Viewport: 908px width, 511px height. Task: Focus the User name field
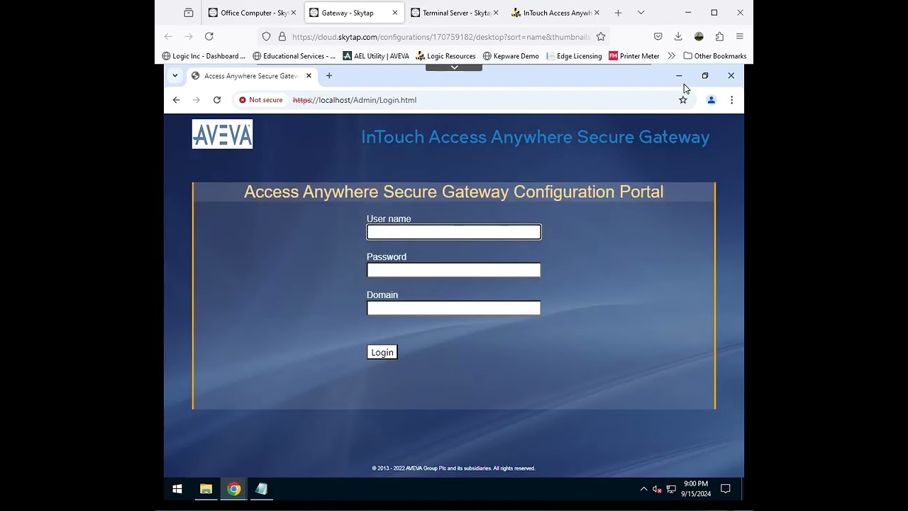point(454,232)
